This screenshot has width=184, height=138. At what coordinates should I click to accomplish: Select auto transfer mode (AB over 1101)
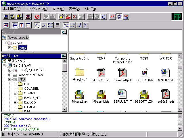(x=126, y=17)
